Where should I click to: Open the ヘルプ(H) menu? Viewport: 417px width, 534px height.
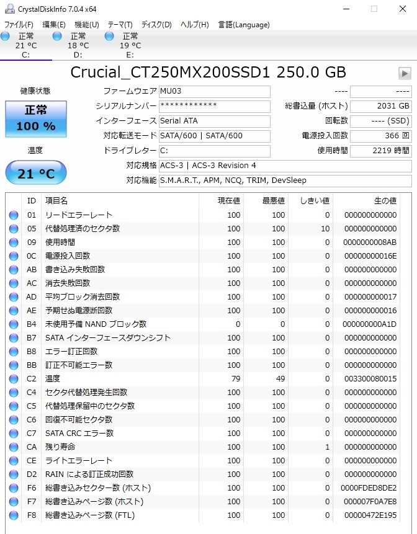click(x=194, y=25)
